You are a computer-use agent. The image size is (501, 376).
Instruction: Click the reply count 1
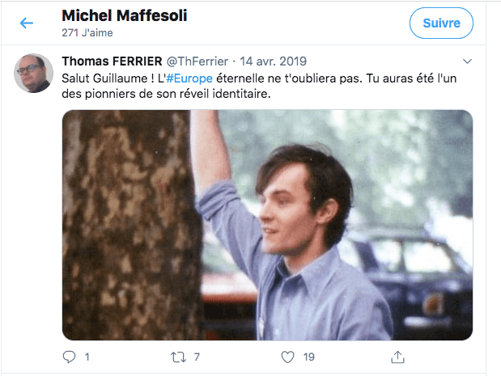[x=87, y=357]
